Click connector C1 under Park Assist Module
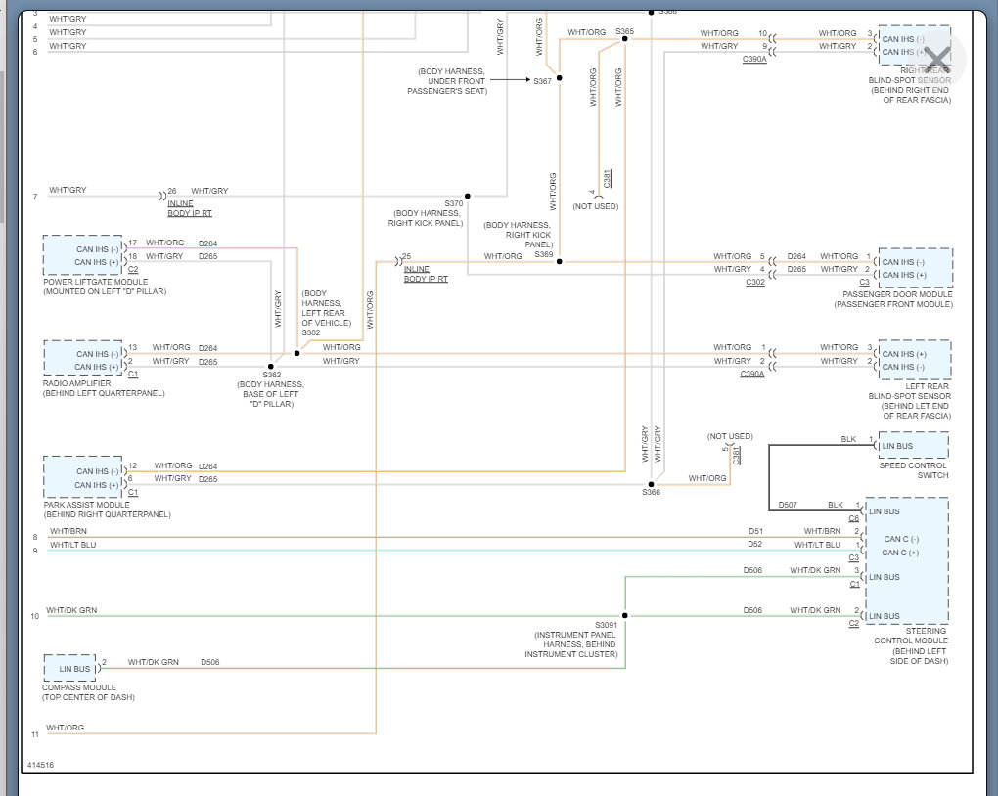Screen dimensions: 998x796 [133, 492]
